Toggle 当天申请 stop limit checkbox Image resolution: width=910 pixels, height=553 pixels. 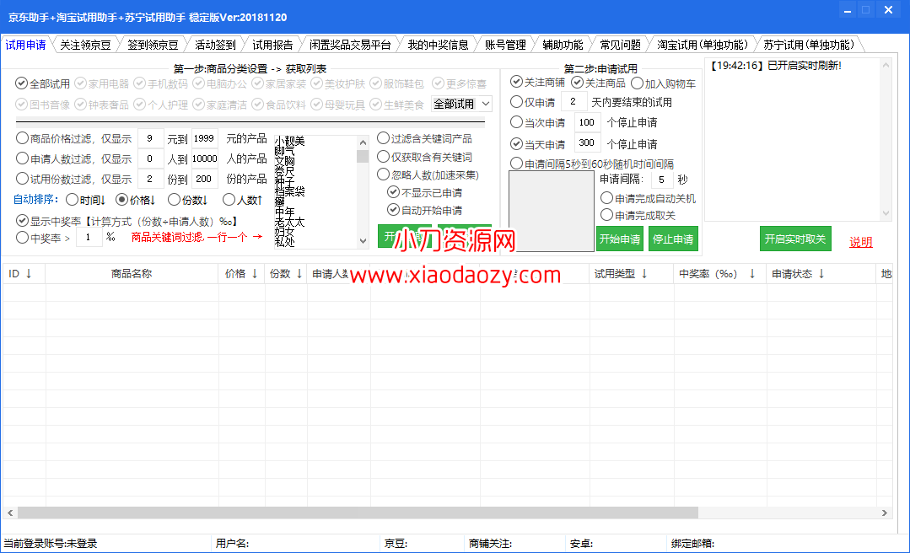[x=537, y=144]
